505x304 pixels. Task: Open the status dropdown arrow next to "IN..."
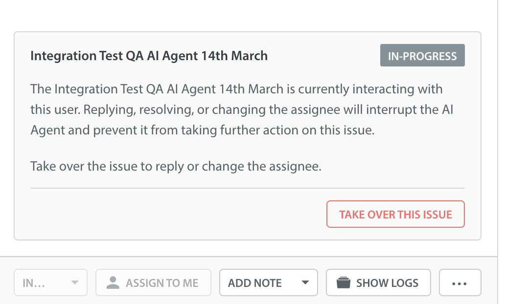(x=75, y=282)
